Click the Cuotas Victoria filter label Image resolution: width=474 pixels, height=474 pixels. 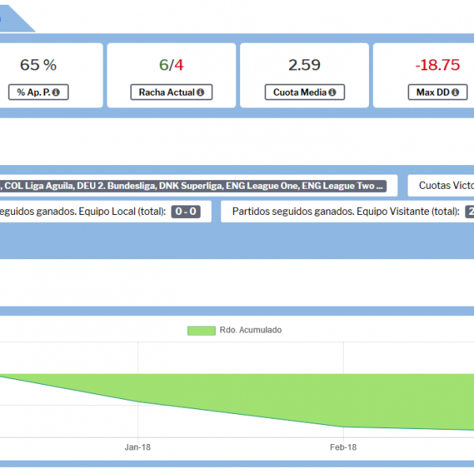(446, 186)
